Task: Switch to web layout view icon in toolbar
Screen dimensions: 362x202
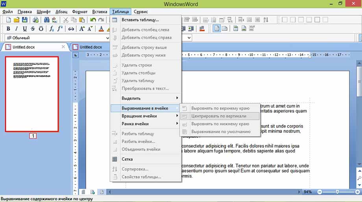Action: (x=225, y=29)
